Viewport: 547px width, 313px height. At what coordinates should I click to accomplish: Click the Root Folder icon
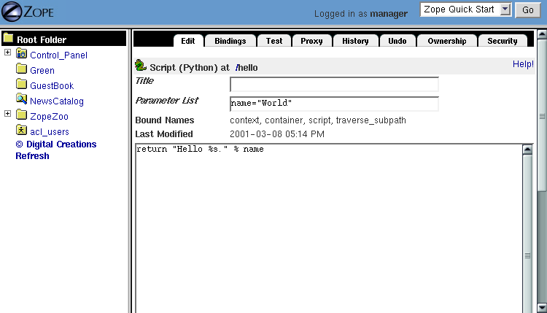tap(8, 39)
